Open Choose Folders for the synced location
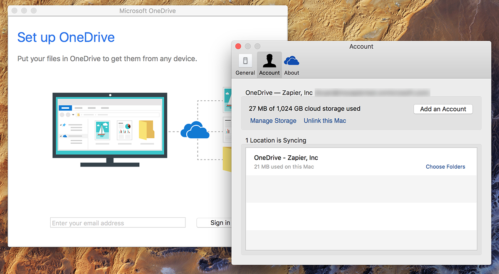Screen dimensions: 499x274 (445, 167)
